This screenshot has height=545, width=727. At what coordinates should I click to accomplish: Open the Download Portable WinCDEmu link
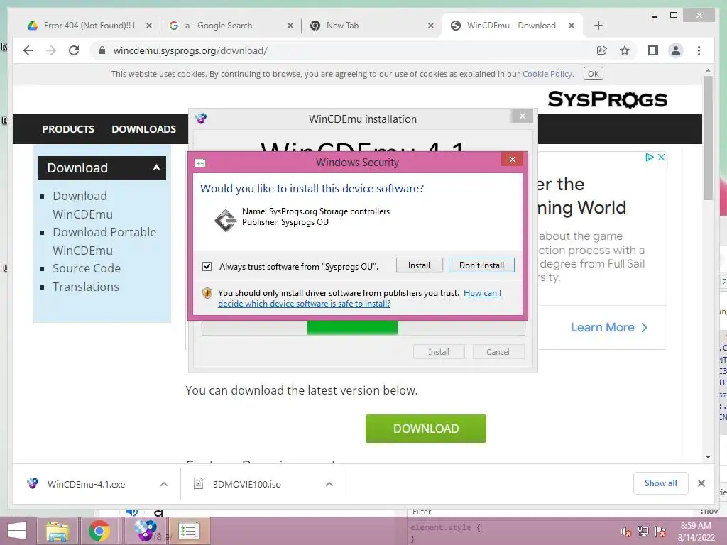[x=104, y=241]
